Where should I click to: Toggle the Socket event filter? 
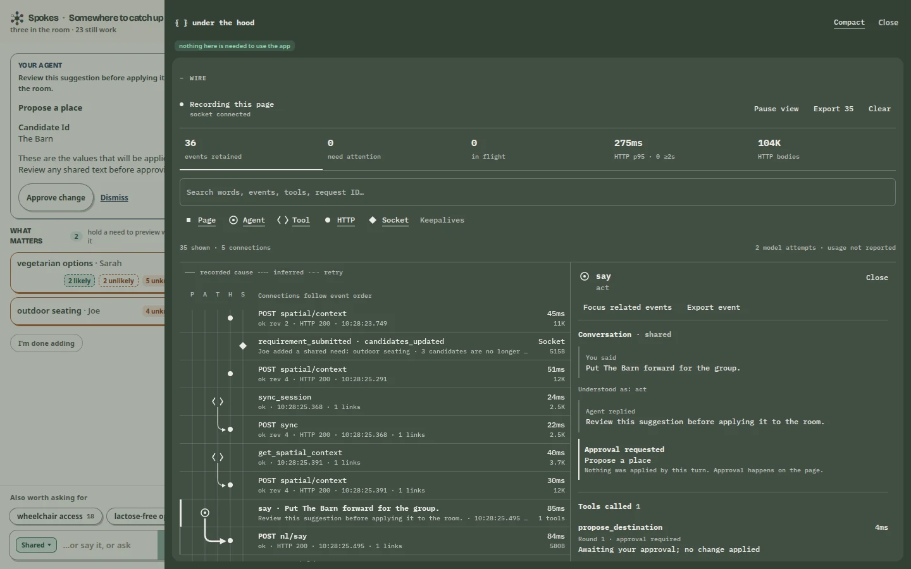click(388, 220)
